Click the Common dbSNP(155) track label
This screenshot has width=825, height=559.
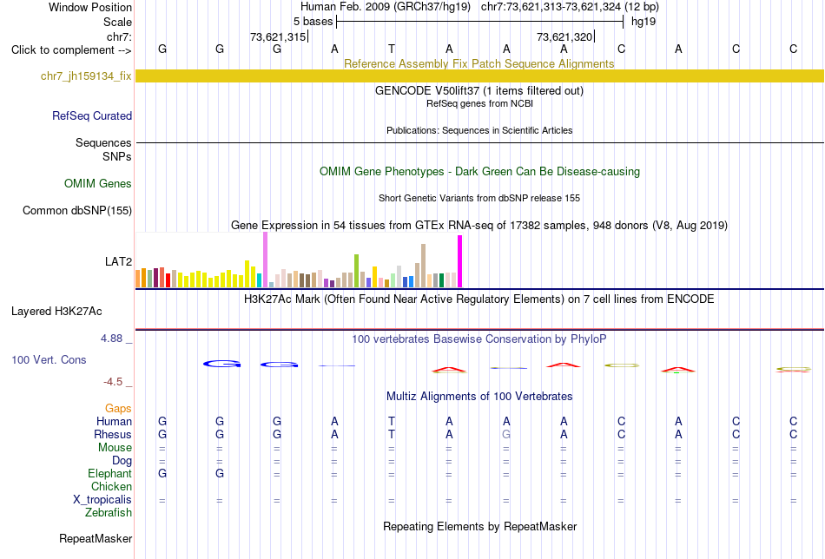[x=76, y=210]
